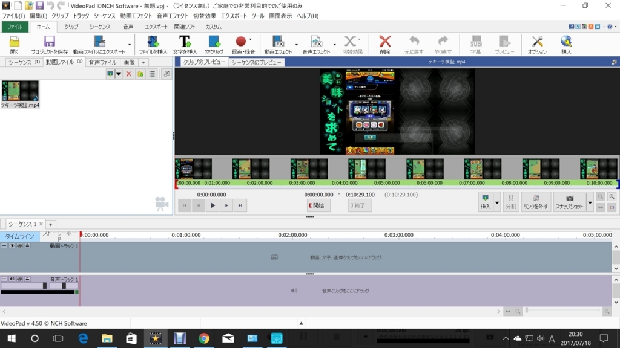Adjust the 音声トラック 1 pan slider

coord(64,286)
